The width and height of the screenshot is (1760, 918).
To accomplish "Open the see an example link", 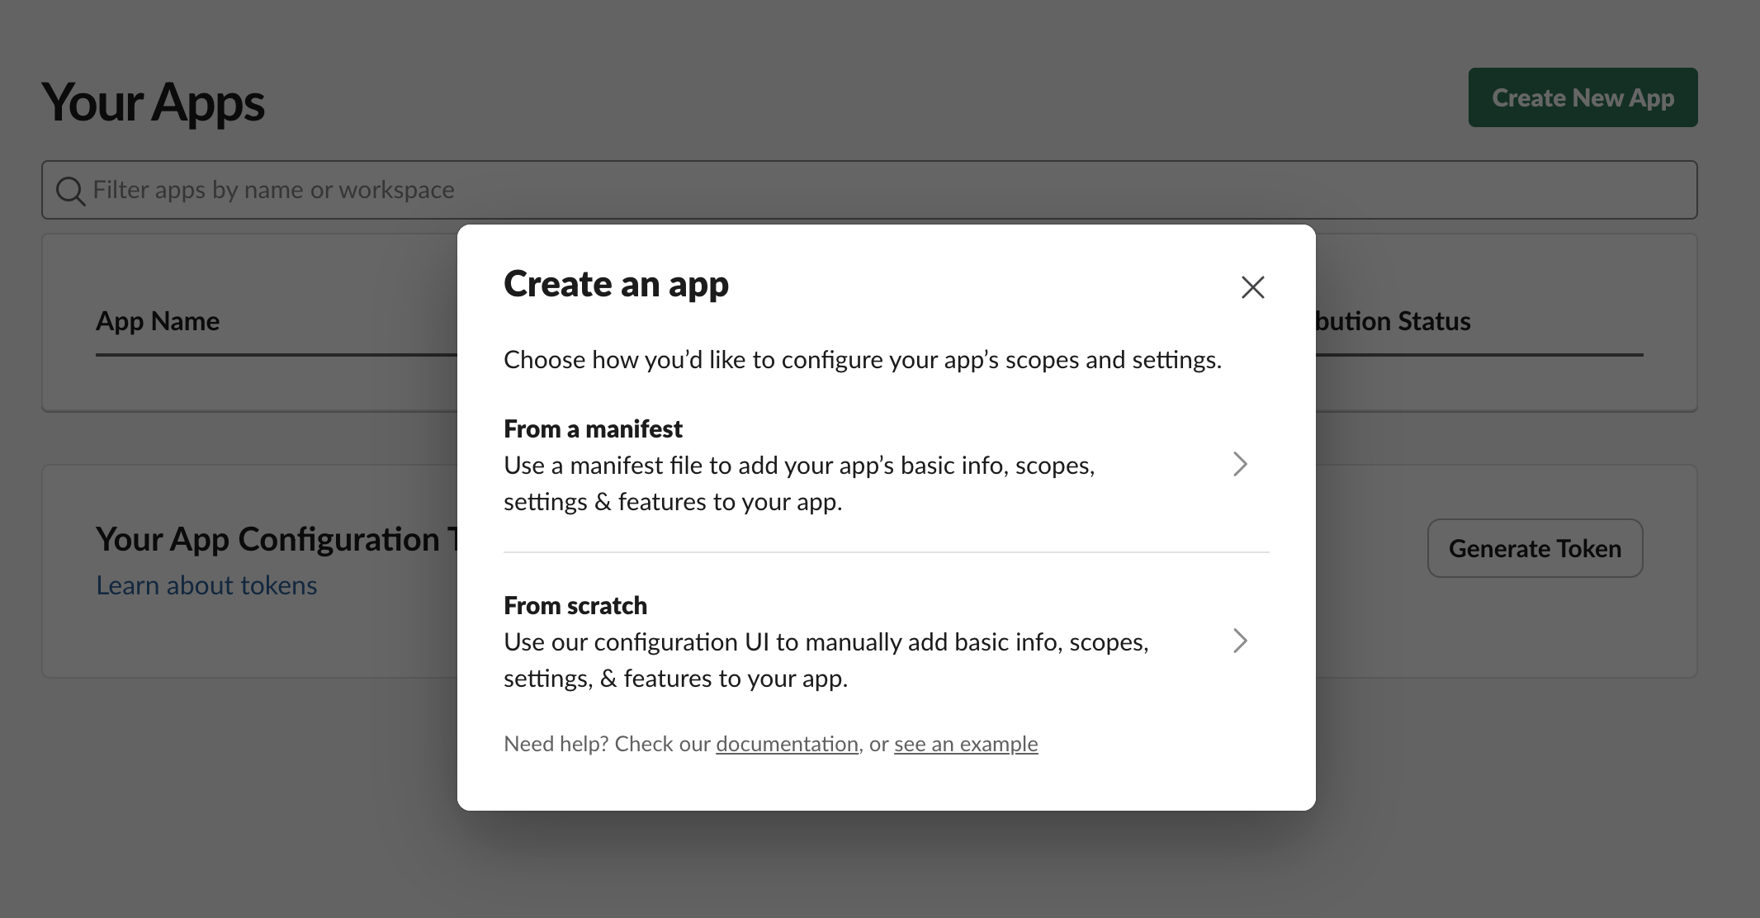I will point(966,744).
